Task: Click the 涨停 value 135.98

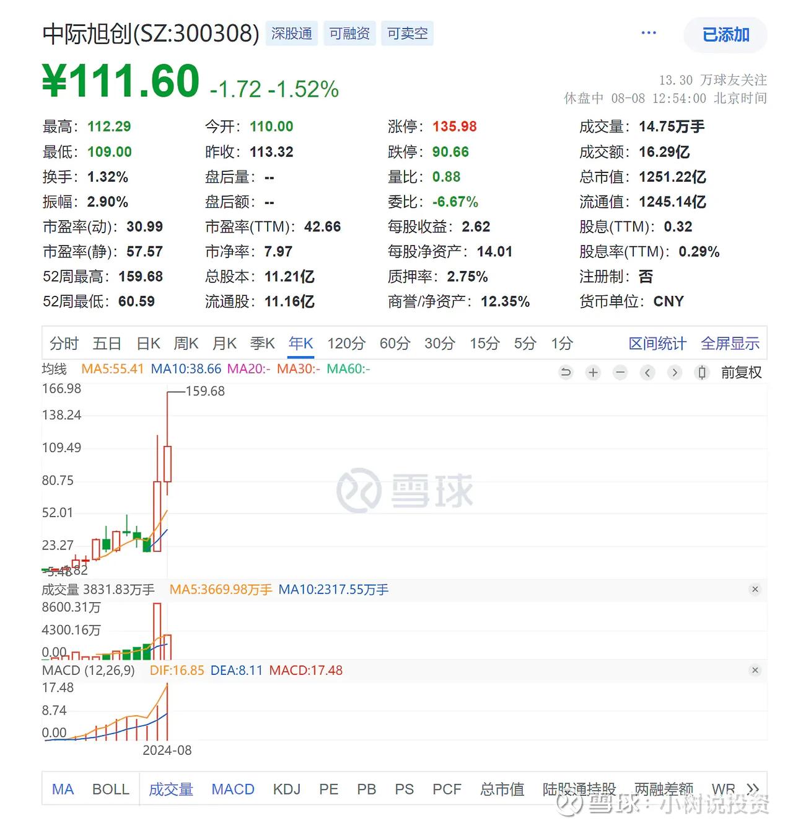Action: click(x=454, y=127)
